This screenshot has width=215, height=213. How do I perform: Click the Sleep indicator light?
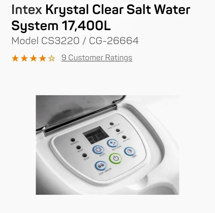[x=85, y=155]
